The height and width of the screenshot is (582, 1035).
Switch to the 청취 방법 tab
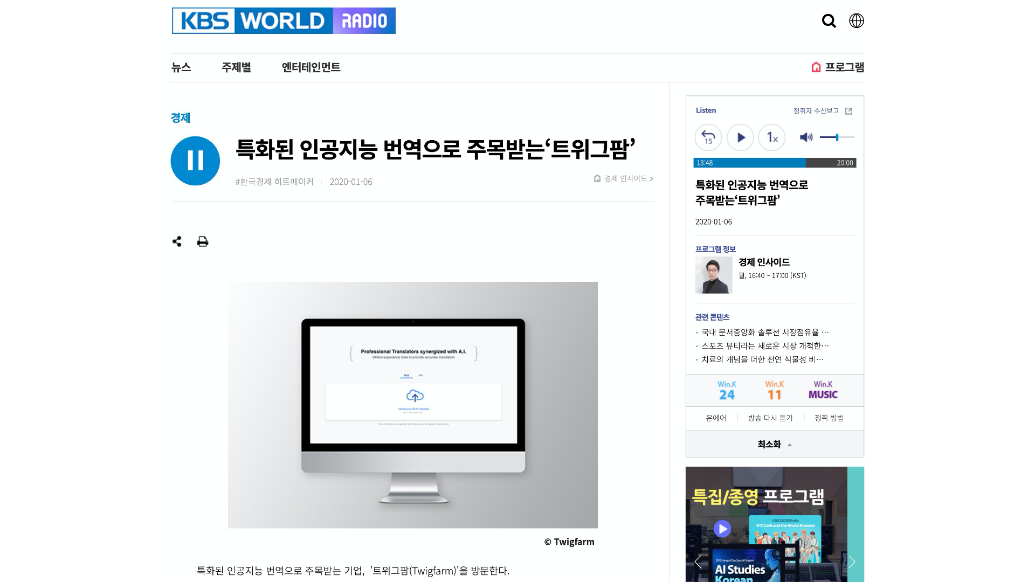tap(829, 418)
